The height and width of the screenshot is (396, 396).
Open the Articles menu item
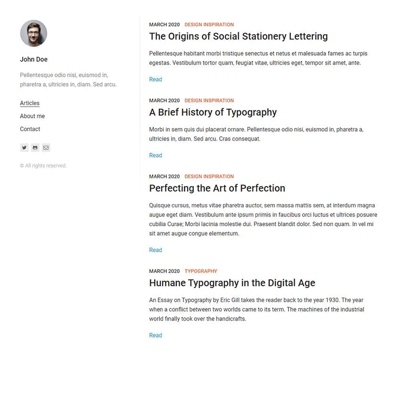point(30,103)
